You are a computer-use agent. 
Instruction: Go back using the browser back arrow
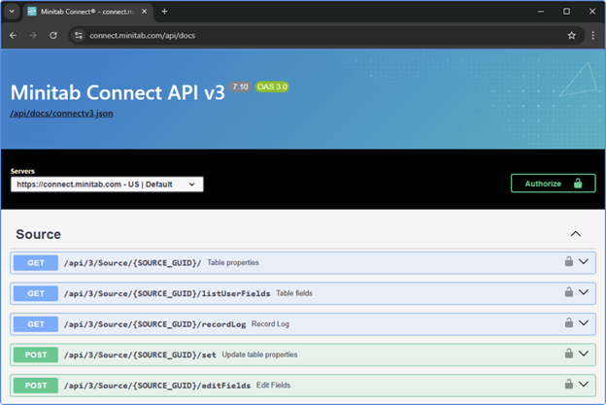pyautogui.click(x=14, y=35)
